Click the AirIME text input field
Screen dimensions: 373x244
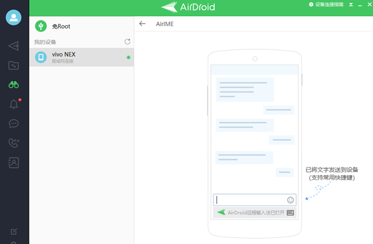coord(255,200)
